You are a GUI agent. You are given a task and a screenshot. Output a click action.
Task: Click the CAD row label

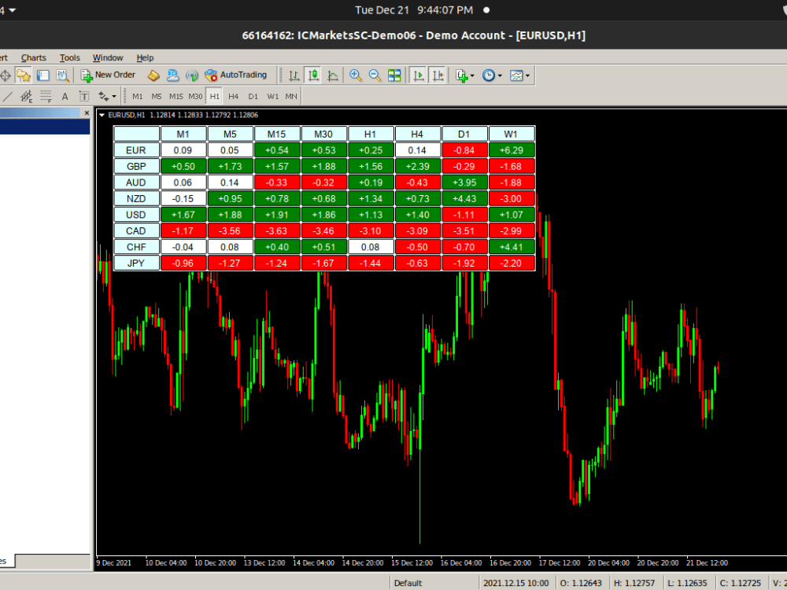(x=136, y=230)
